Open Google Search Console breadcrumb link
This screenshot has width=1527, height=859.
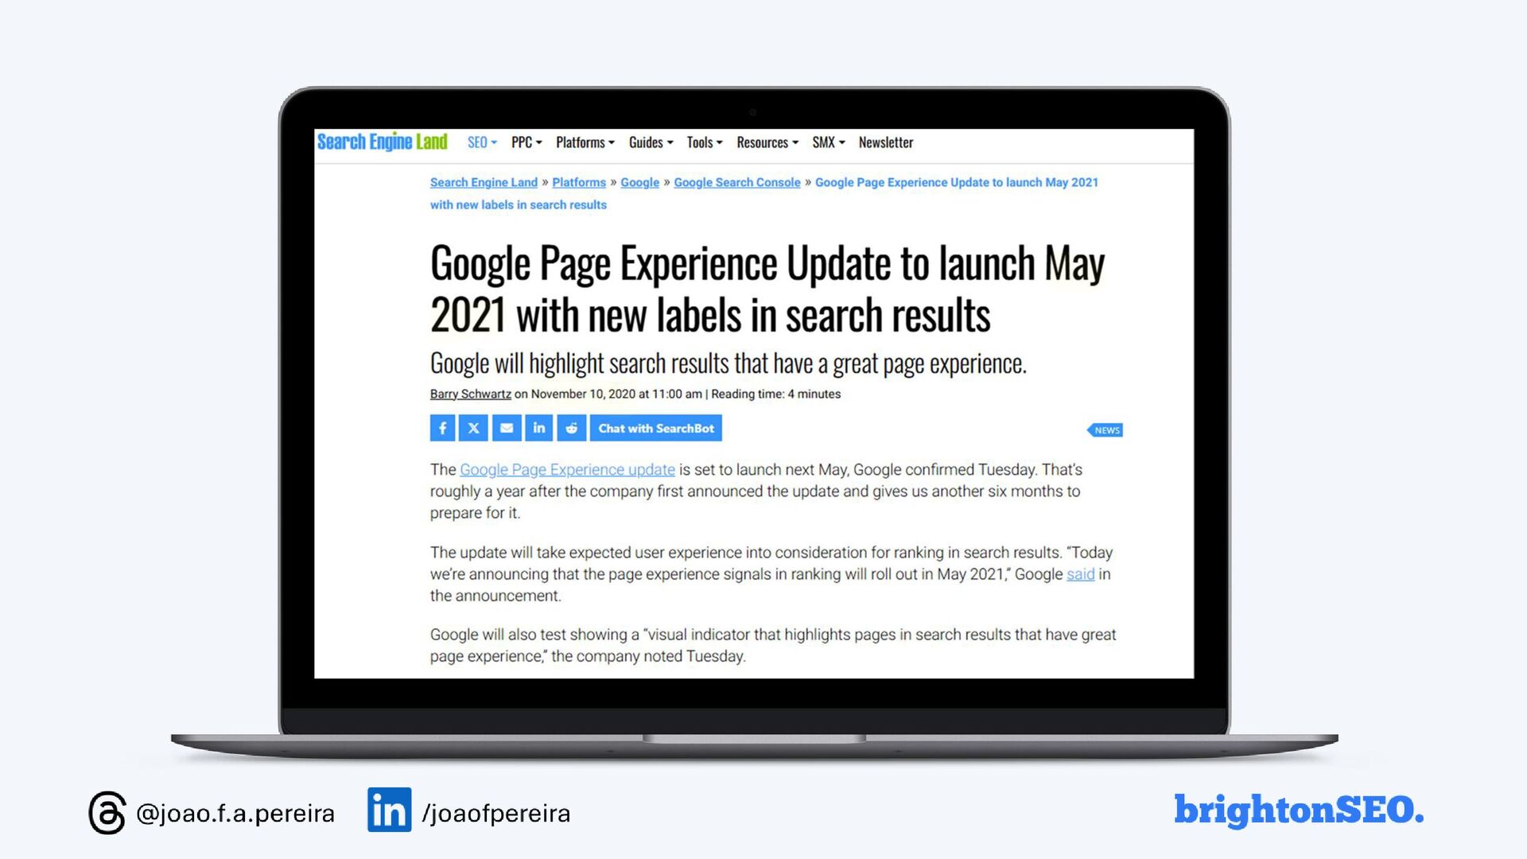tap(736, 182)
